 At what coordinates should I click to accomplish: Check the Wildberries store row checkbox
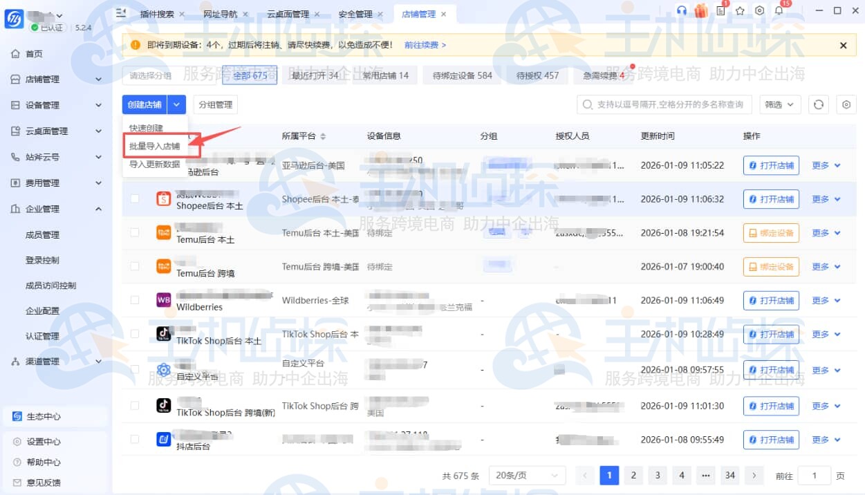[134, 299]
